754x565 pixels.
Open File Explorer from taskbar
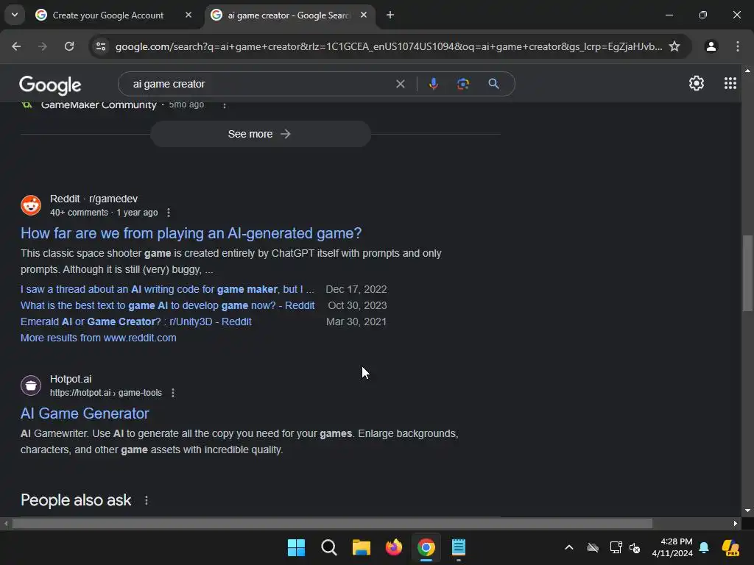click(x=361, y=547)
